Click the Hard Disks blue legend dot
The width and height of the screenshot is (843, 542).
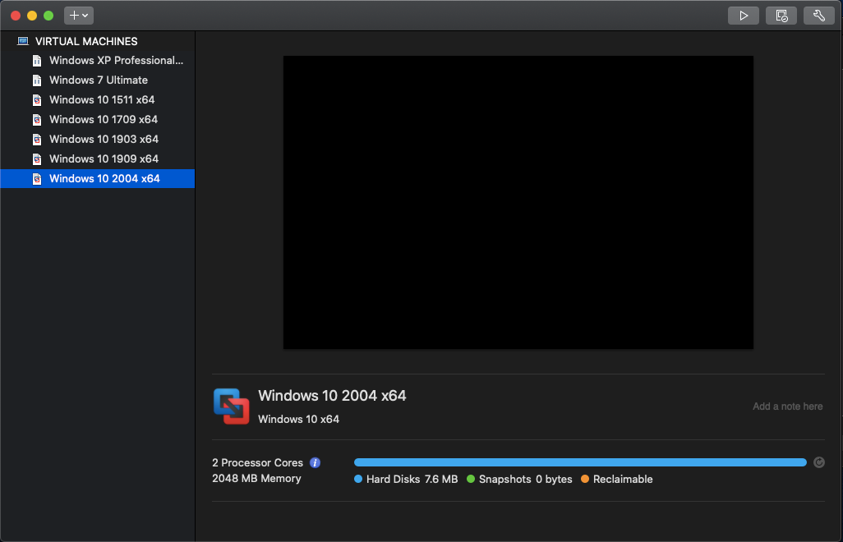358,479
